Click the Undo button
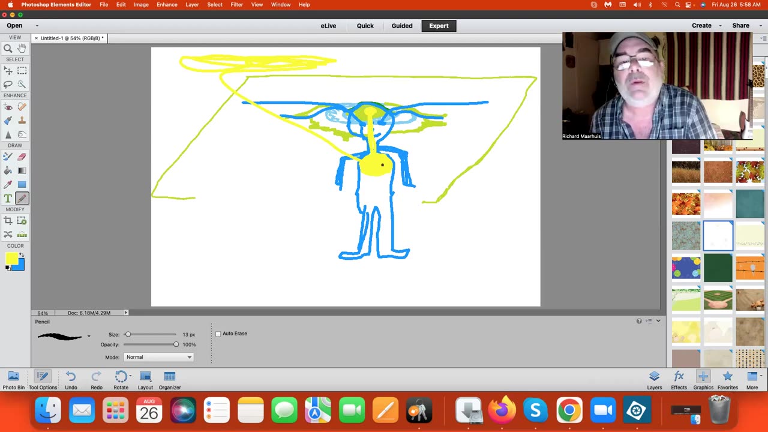The image size is (768, 432). (71, 380)
